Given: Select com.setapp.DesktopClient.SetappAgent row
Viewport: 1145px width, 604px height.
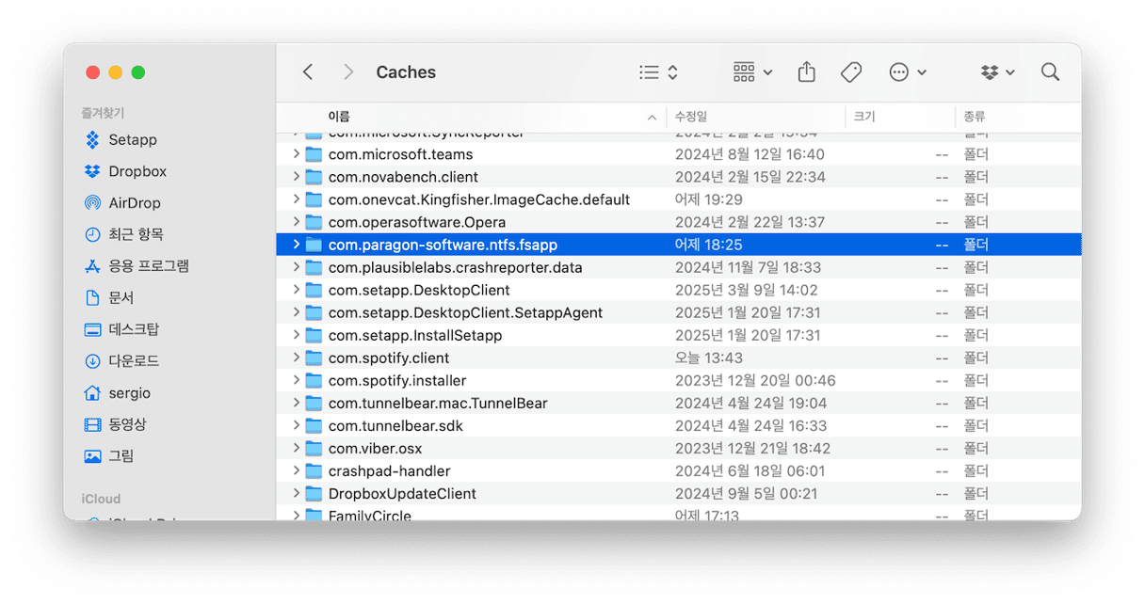Looking at the screenshot, I should (x=679, y=312).
